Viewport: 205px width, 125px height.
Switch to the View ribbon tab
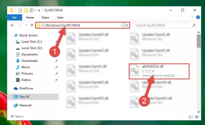[x=60, y=18]
